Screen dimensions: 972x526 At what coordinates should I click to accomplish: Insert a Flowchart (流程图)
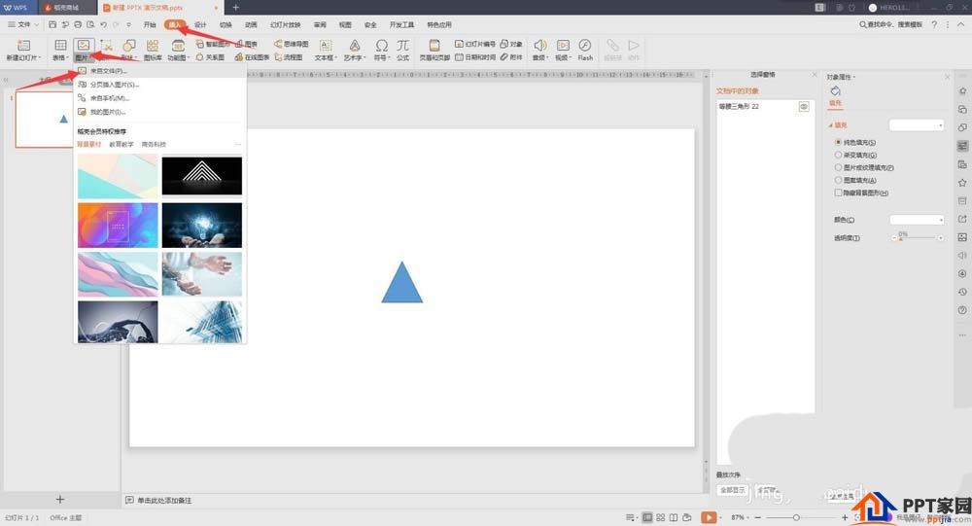(x=289, y=57)
